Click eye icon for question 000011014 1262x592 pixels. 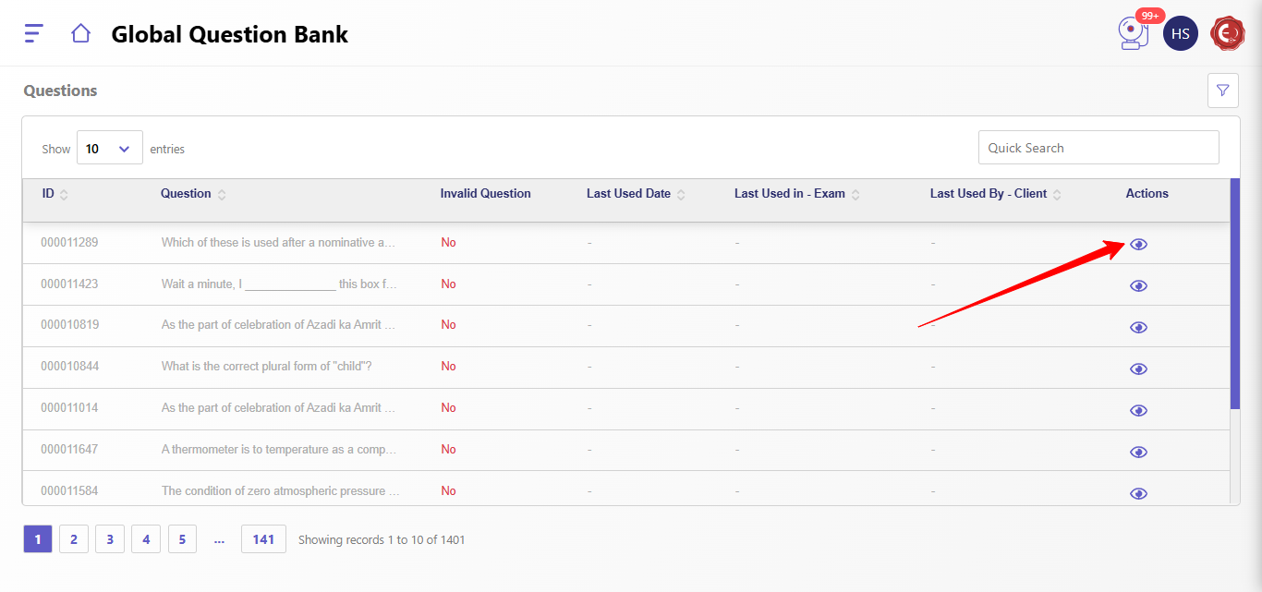tap(1138, 411)
